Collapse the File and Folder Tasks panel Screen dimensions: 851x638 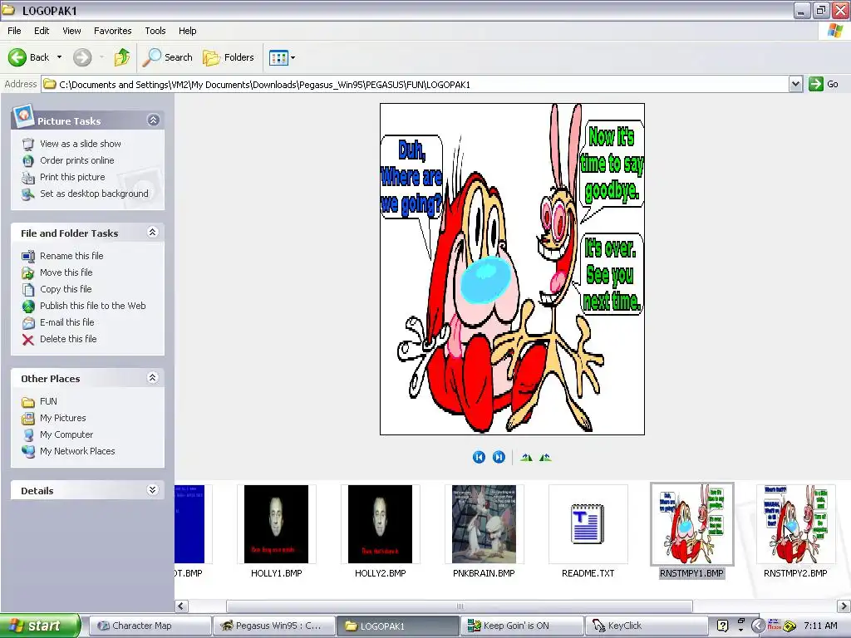153,233
